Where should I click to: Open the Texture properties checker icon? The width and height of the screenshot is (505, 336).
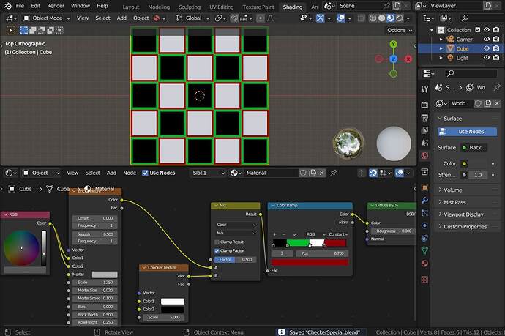424,280
